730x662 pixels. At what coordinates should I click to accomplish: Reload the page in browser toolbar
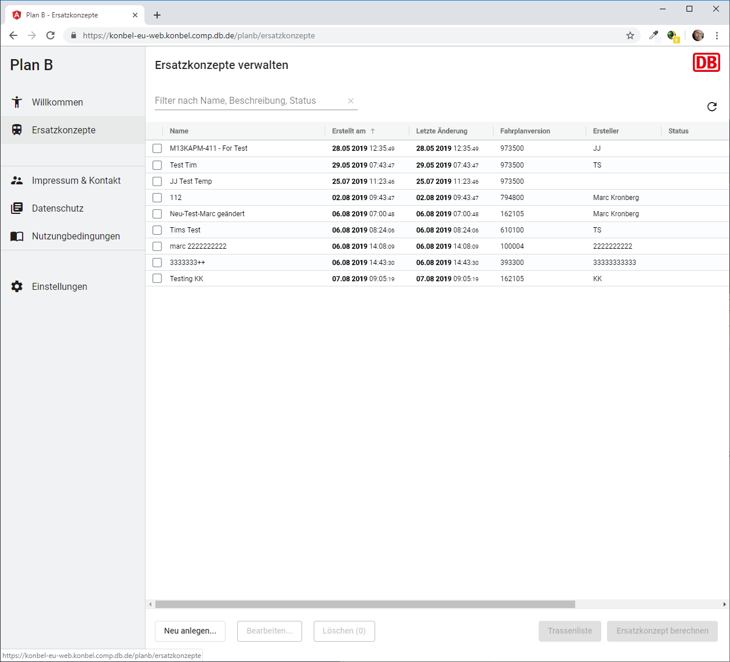tap(50, 35)
